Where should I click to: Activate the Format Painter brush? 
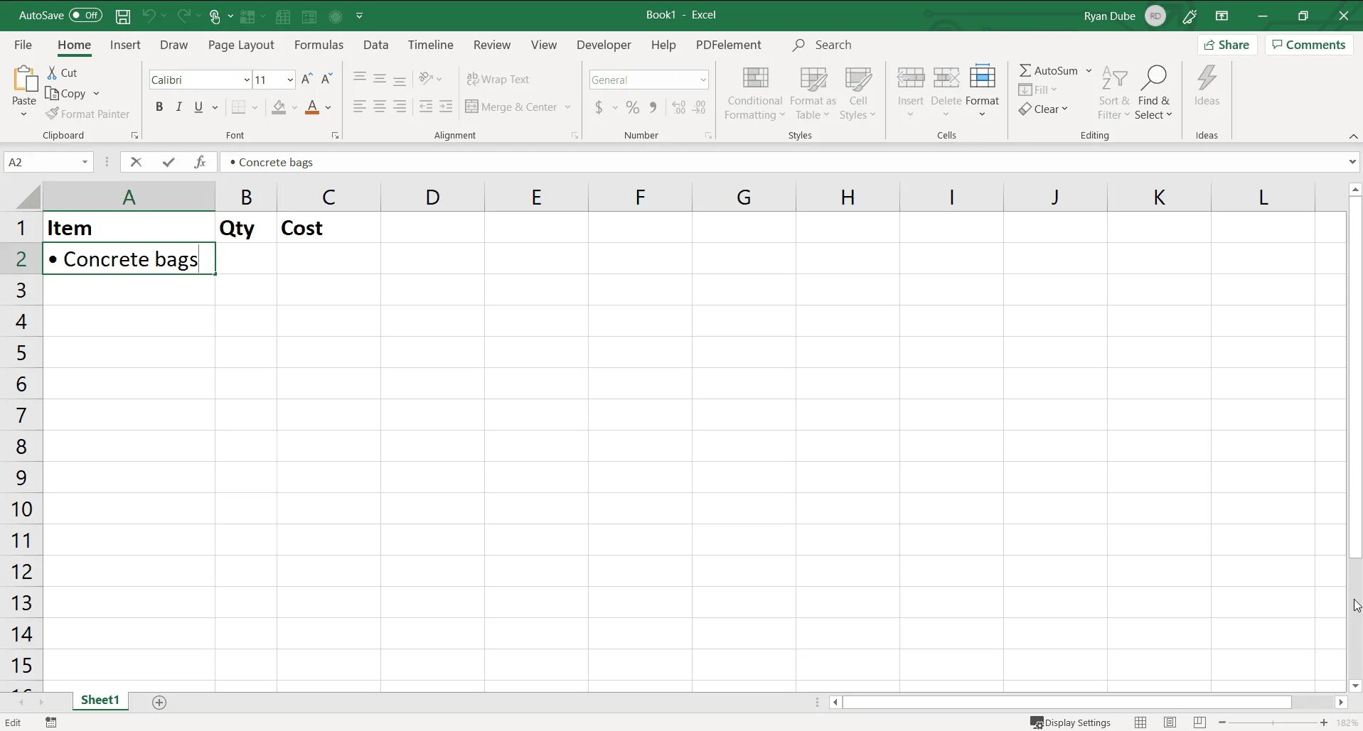88,114
